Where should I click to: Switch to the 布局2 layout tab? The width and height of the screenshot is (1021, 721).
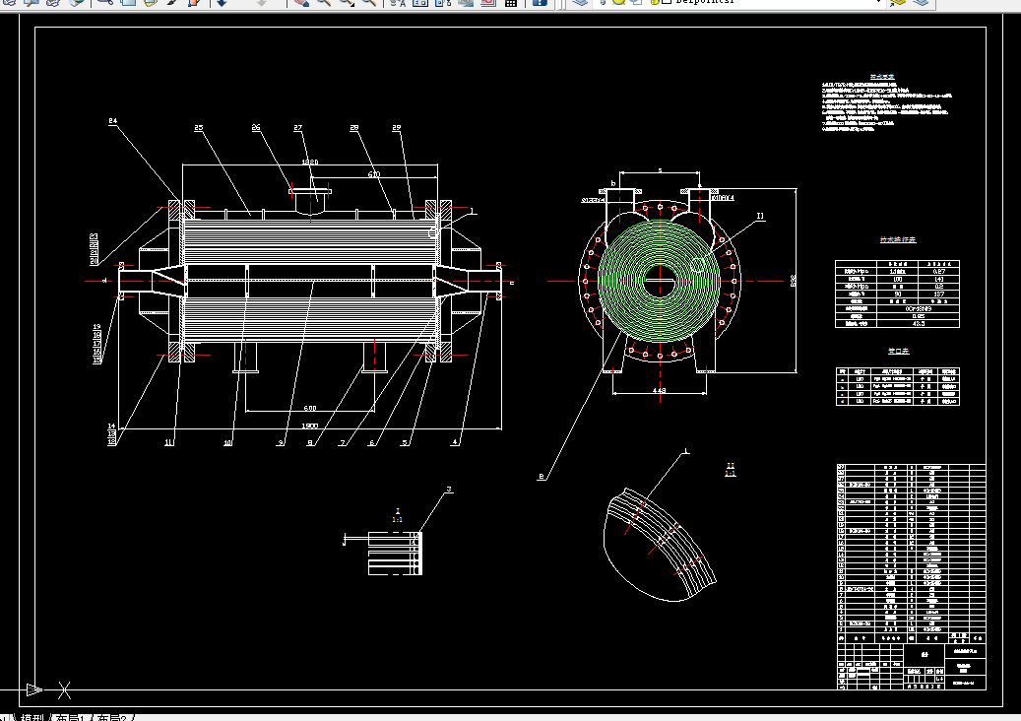click(x=112, y=717)
